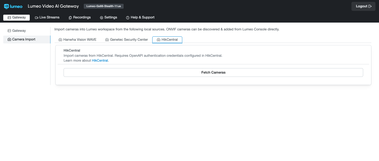Click the Help & Support question mark icon
Screen dimensions: 379x161
click(x=128, y=18)
